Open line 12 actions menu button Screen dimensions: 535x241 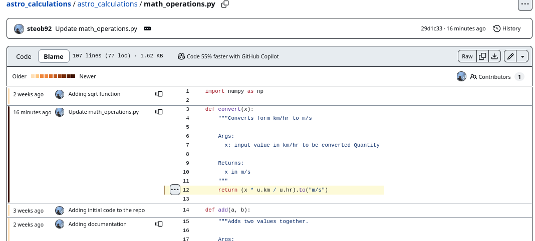(175, 190)
